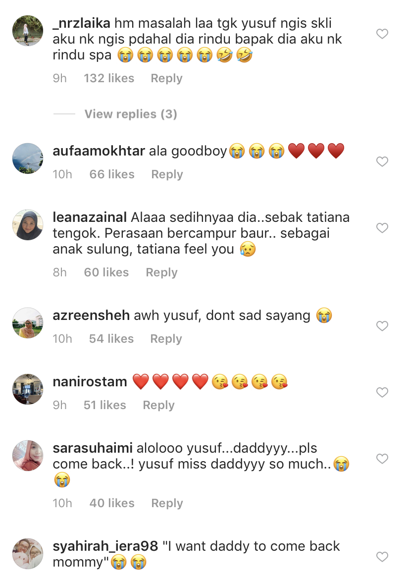Like the comment by _nrzlaika
The image size is (410, 575).
[382, 34]
